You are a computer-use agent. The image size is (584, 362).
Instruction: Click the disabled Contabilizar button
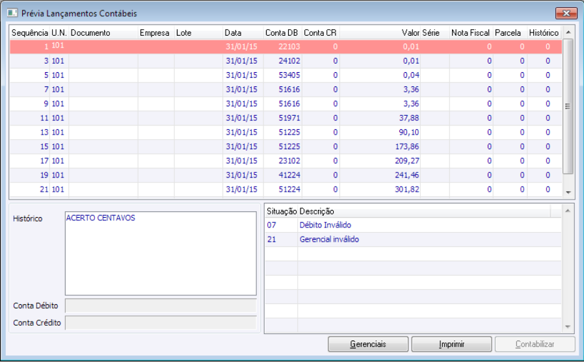535,344
